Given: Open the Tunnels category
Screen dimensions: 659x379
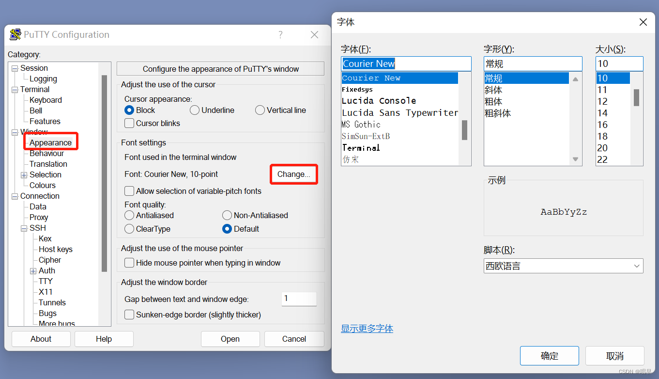Looking at the screenshot, I should point(52,302).
